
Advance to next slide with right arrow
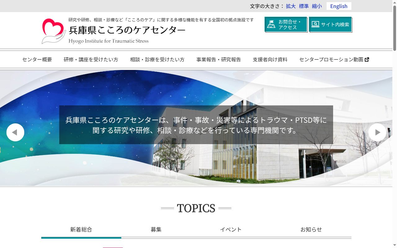point(377,132)
